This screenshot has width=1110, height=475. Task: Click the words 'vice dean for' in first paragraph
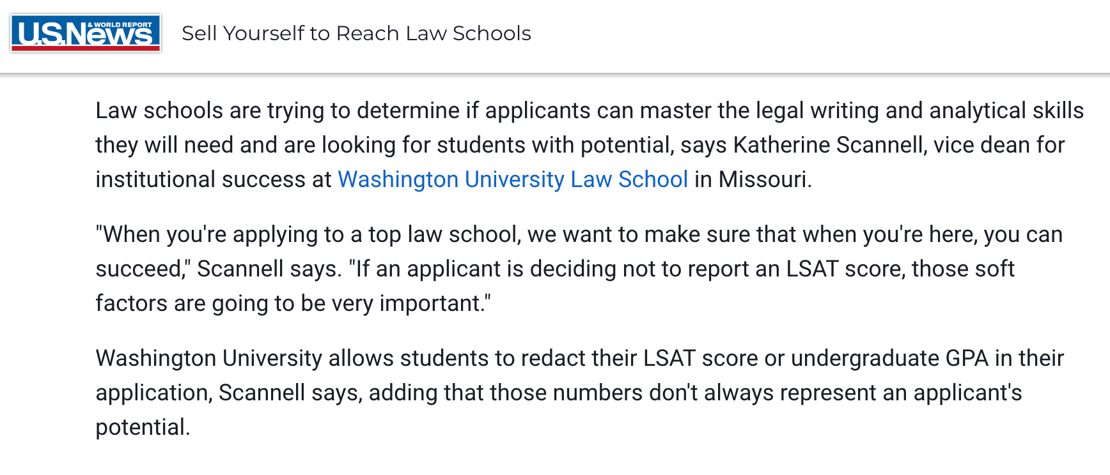point(999,145)
